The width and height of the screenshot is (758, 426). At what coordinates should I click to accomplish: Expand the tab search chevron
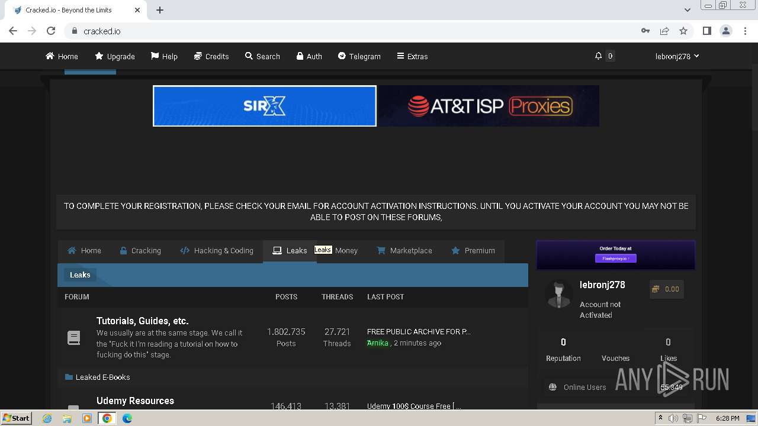pos(687,10)
